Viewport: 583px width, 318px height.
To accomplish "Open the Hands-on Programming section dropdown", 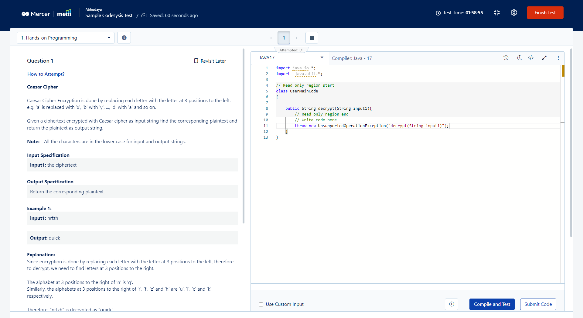I will point(66,38).
